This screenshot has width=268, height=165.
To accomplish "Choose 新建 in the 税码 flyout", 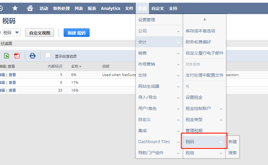I will point(233,142).
